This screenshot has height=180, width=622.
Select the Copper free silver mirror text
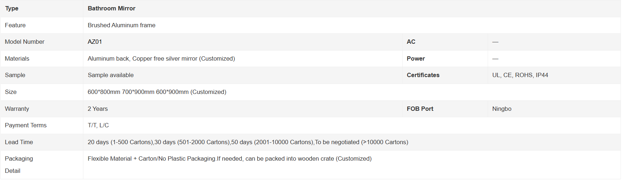coord(165,59)
